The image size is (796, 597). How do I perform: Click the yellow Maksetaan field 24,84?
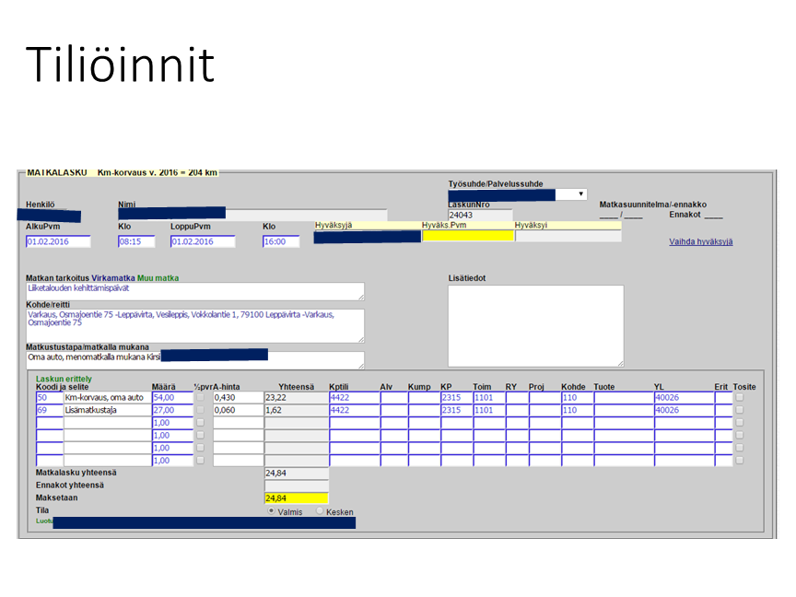[296, 498]
